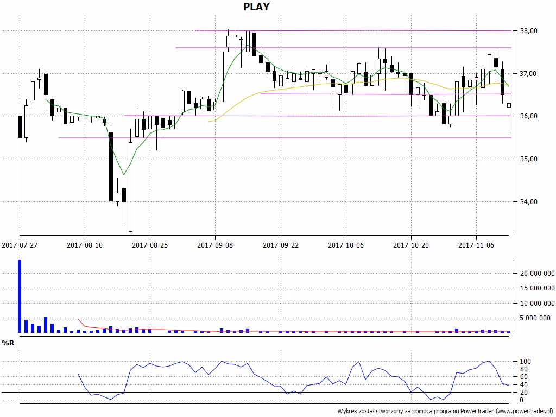556x417 pixels.
Task: Select the 37,00 price axis label
Action: tap(529, 74)
